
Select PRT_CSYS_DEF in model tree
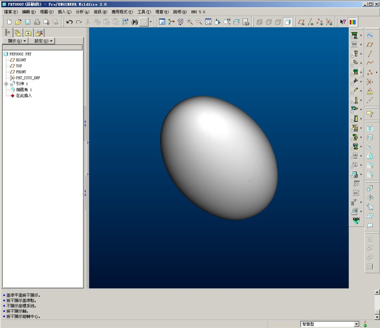(28, 78)
